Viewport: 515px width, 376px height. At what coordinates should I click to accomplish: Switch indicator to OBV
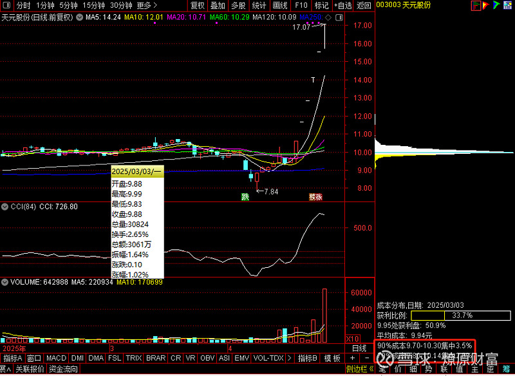tap(207, 358)
